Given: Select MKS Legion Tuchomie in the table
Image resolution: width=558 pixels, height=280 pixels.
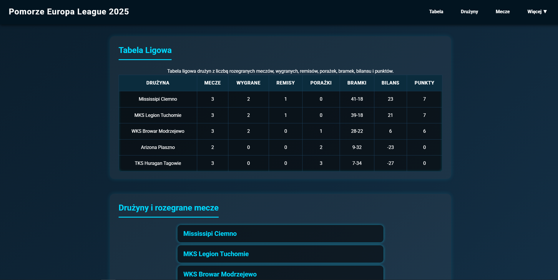Looking at the screenshot, I should [x=158, y=115].
